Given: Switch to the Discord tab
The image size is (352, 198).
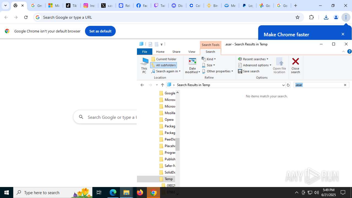Looking at the screenshot, I should [x=177, y=5].
